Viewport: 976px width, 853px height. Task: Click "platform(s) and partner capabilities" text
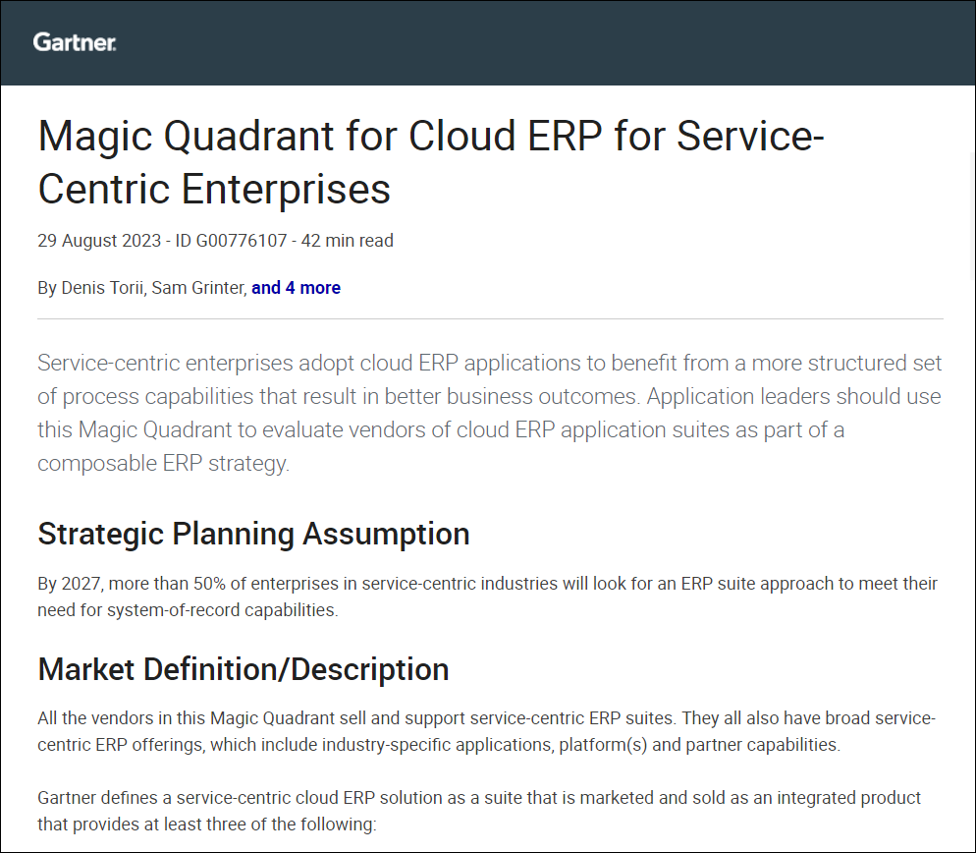[x=699, y=744]
